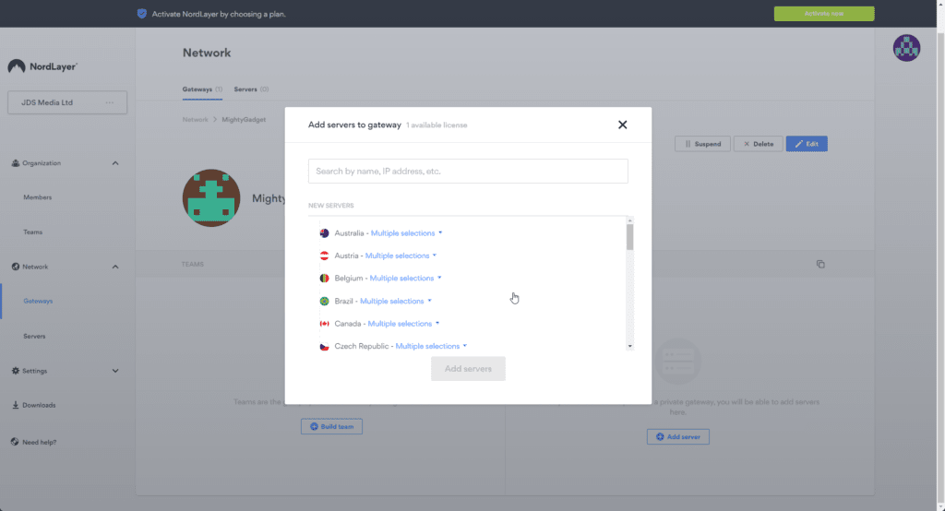Expand Czech Republic Multiple selections dropdown
The width and height of the screenshot is (945, 511).
(431, 346)
